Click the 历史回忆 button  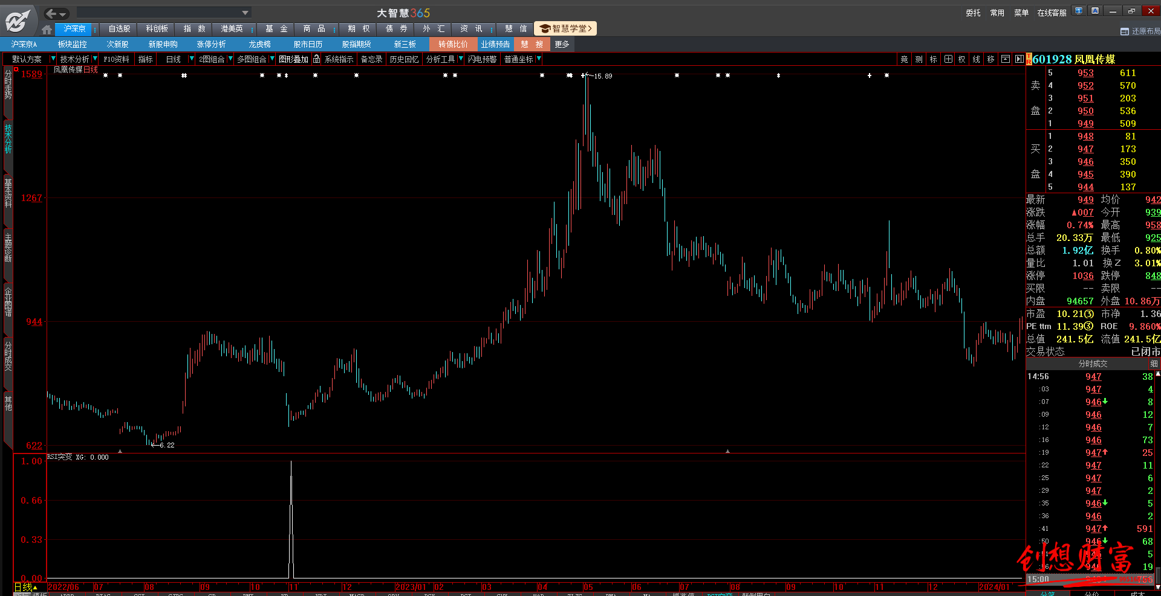click(x=404, y=59)
